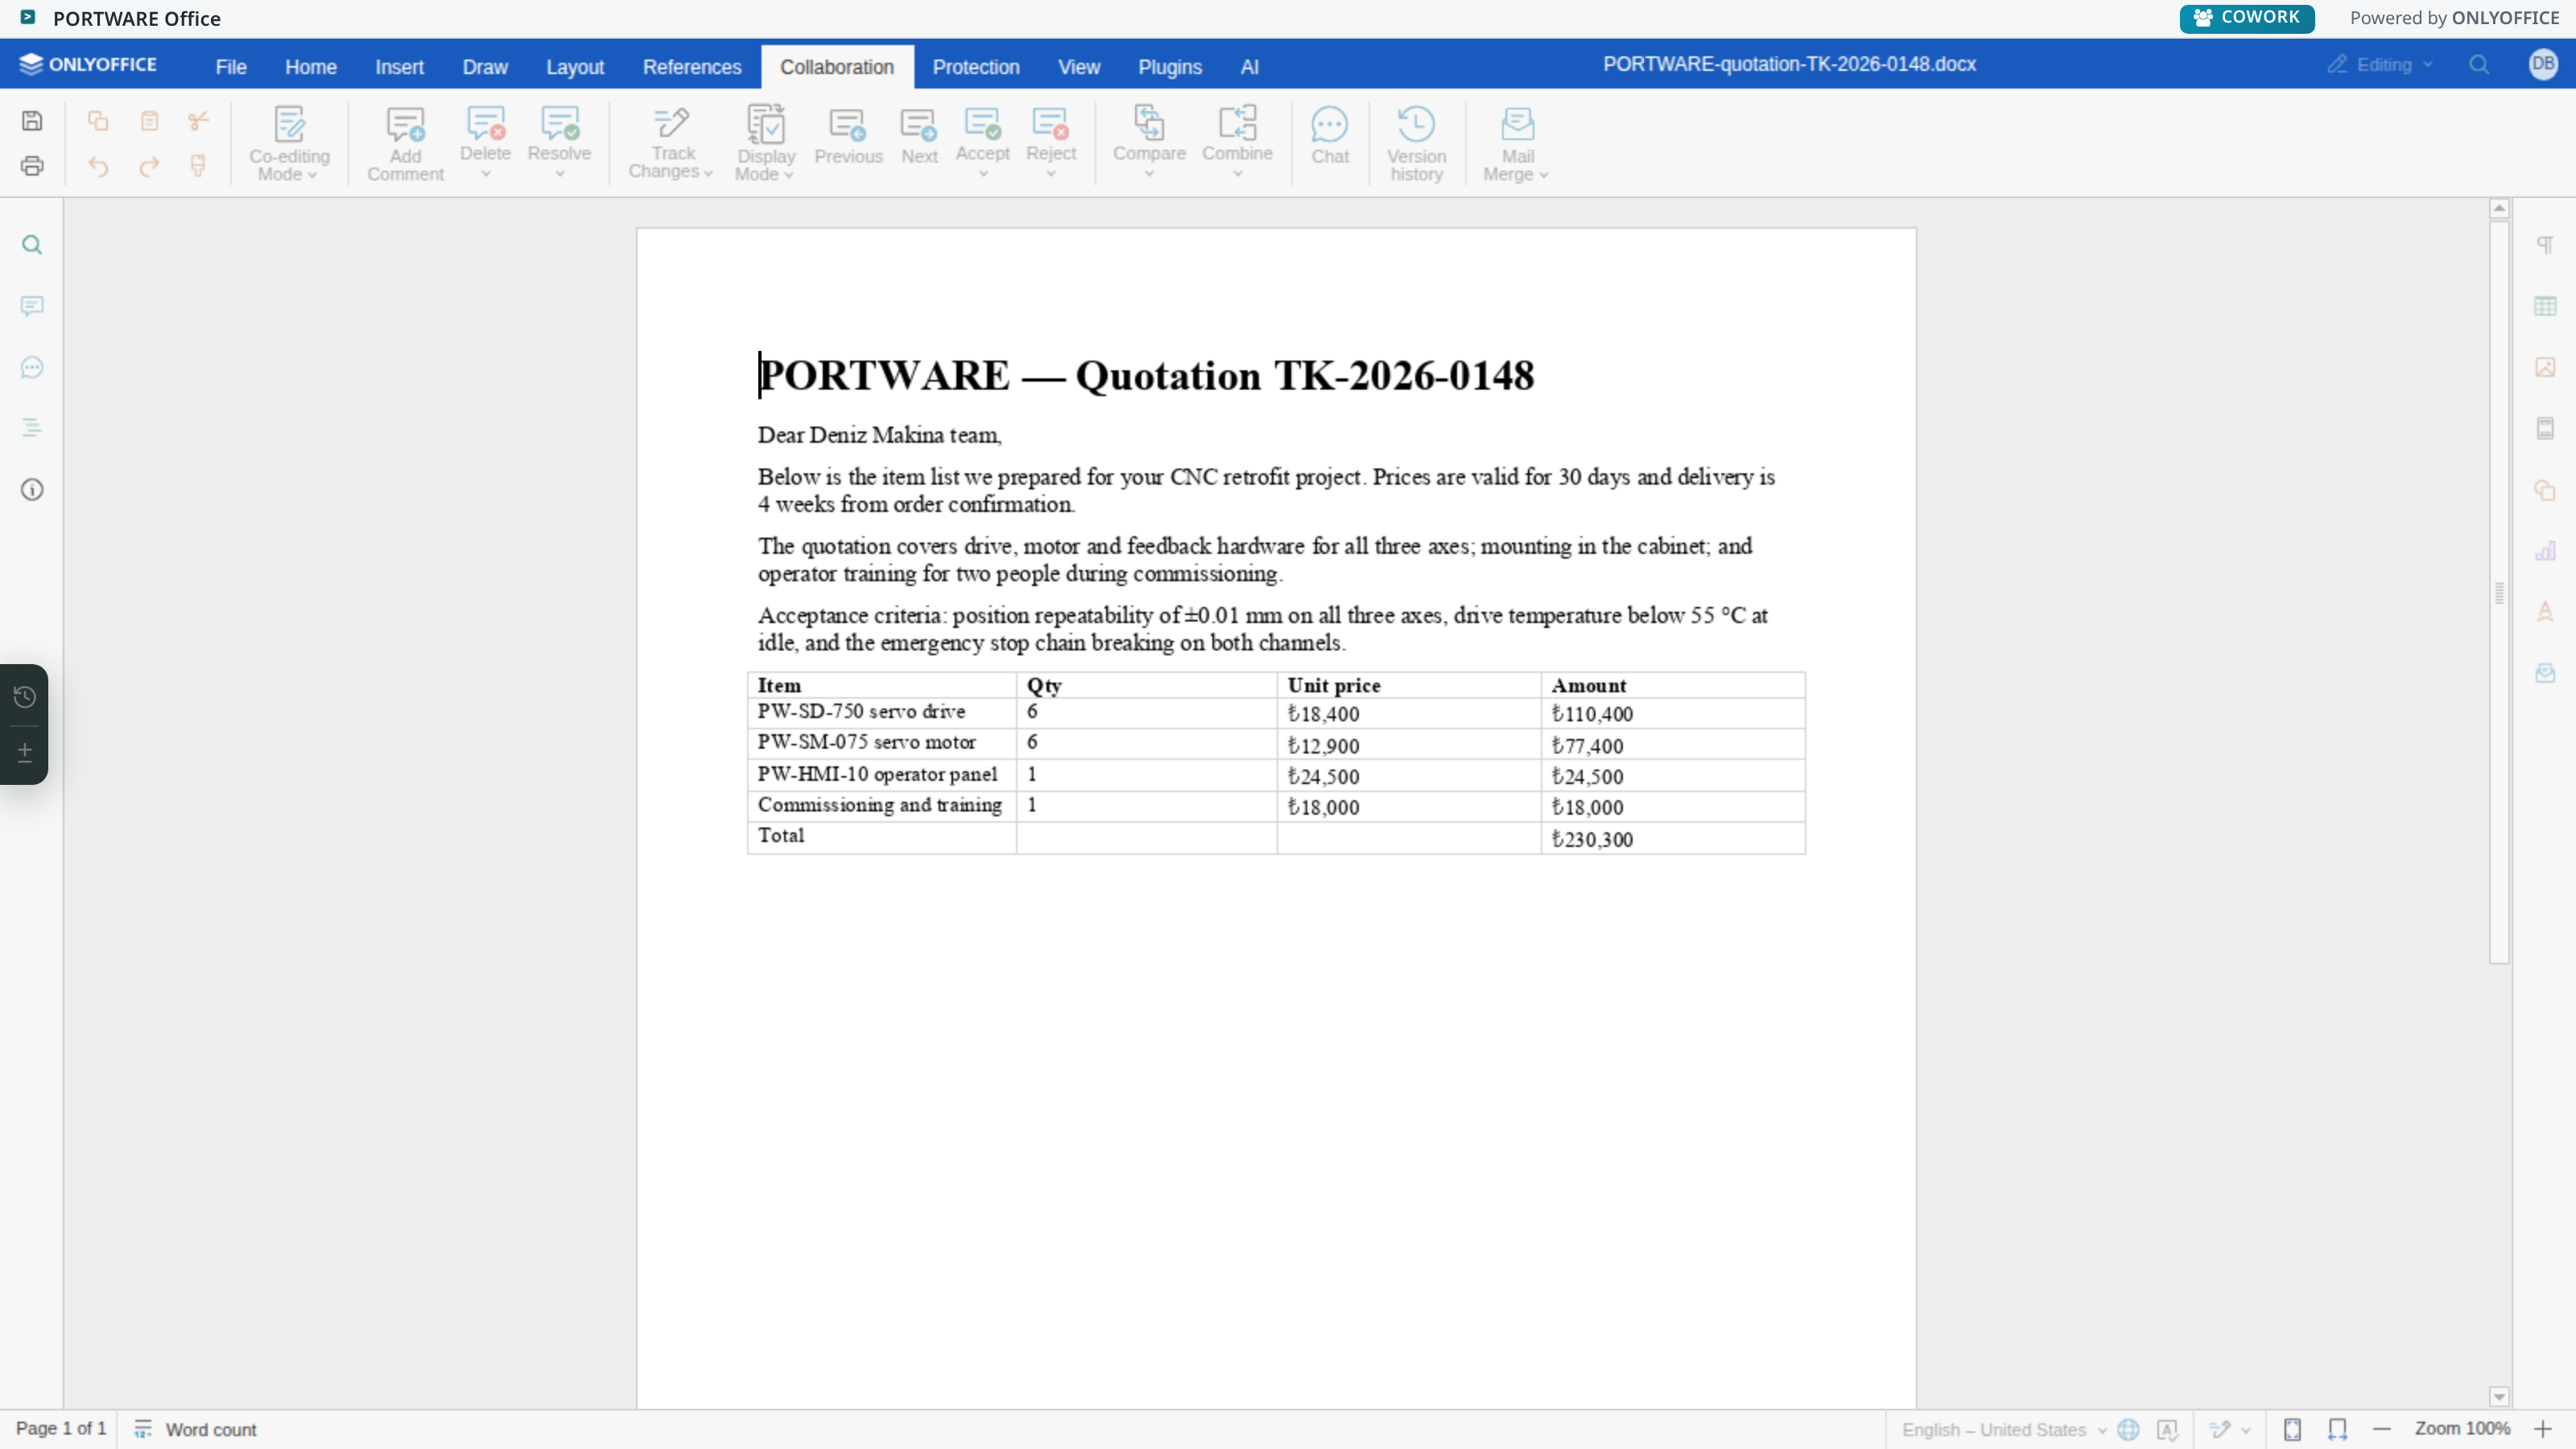The image size is (2576, 1449).
Task: Open Version history
Action: pyautogui.click(x=1416, y=144)
